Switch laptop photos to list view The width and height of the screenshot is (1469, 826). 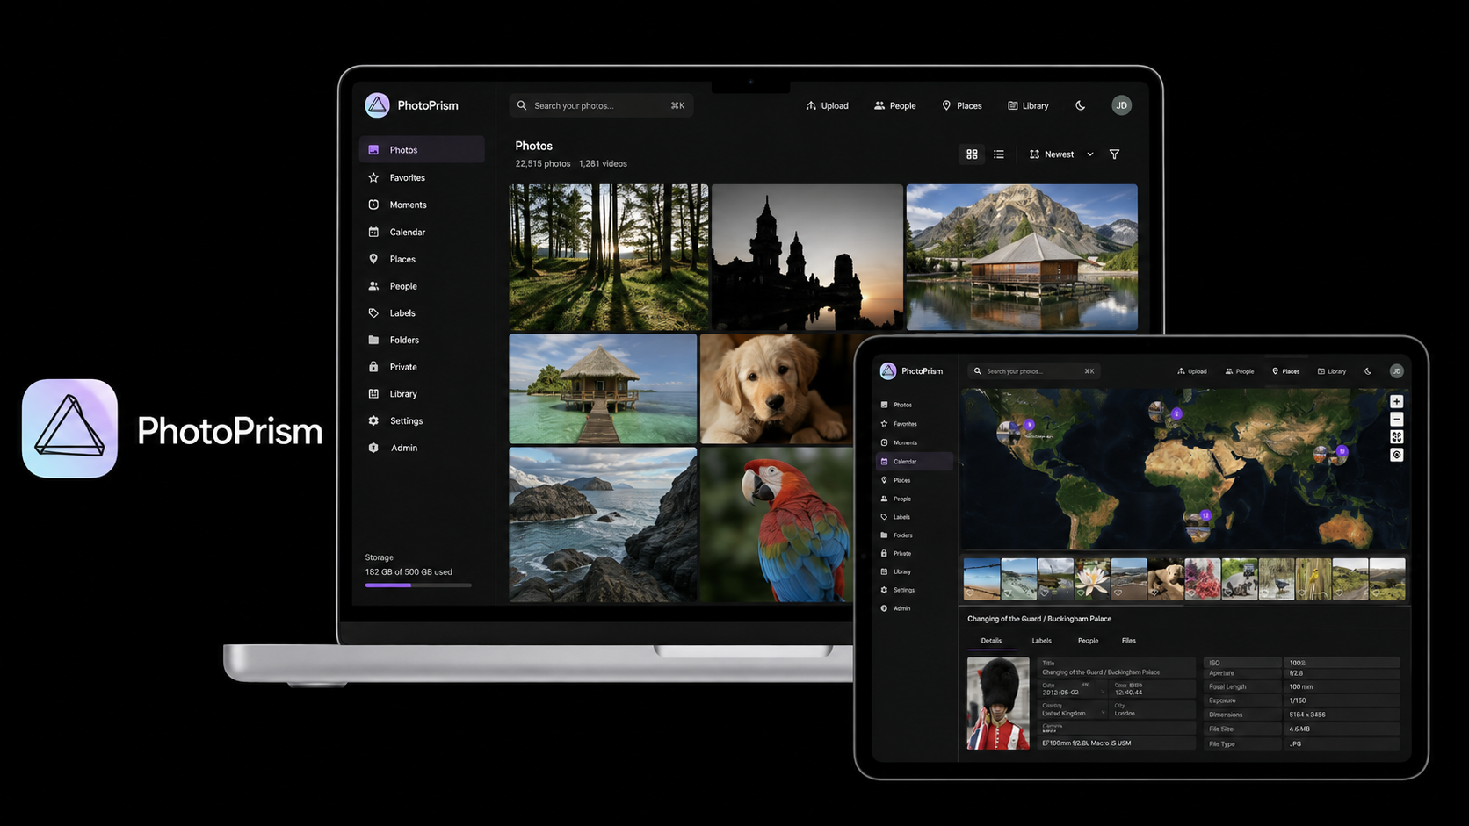[x=999, y=154]
